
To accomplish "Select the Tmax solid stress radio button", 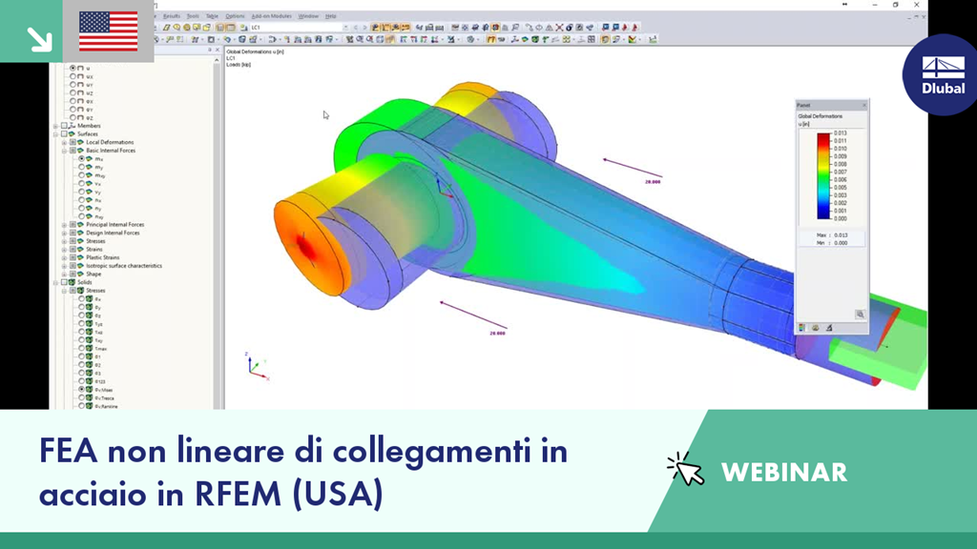I will [82, 348].
